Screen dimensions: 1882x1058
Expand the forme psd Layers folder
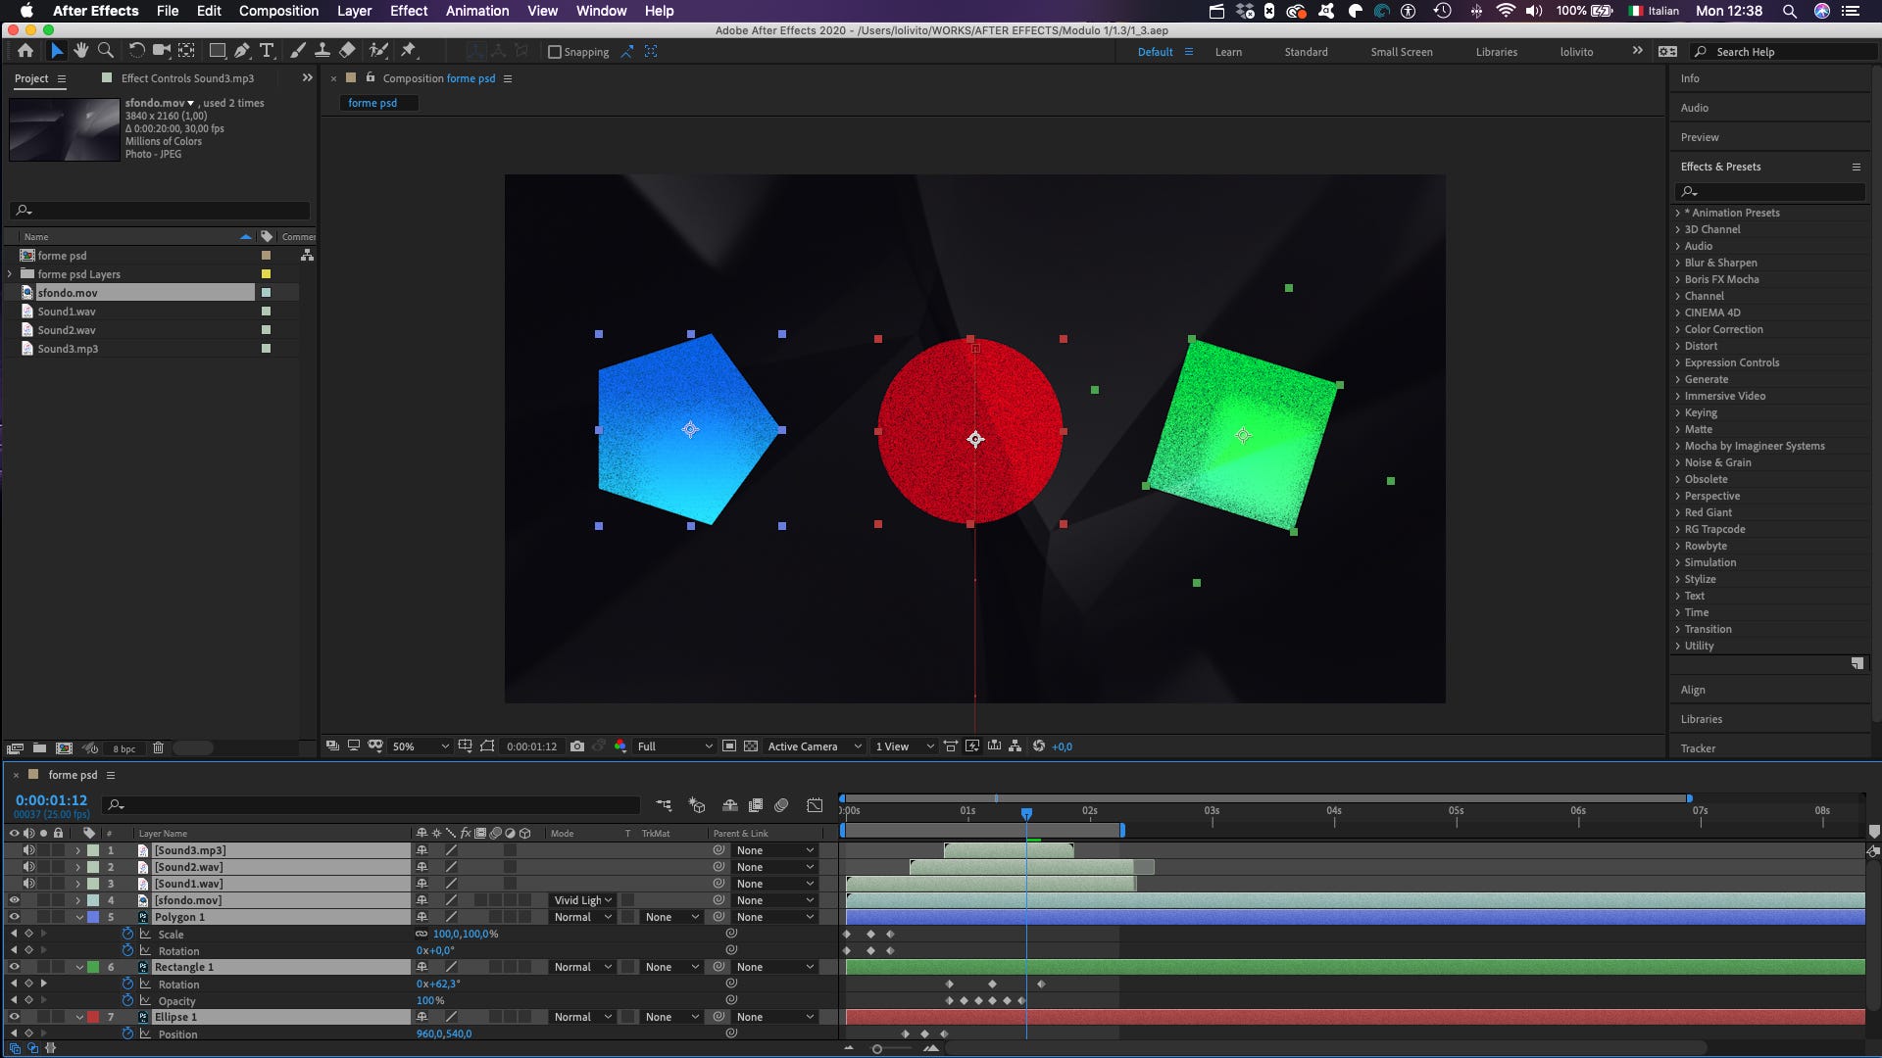(10, 274)
